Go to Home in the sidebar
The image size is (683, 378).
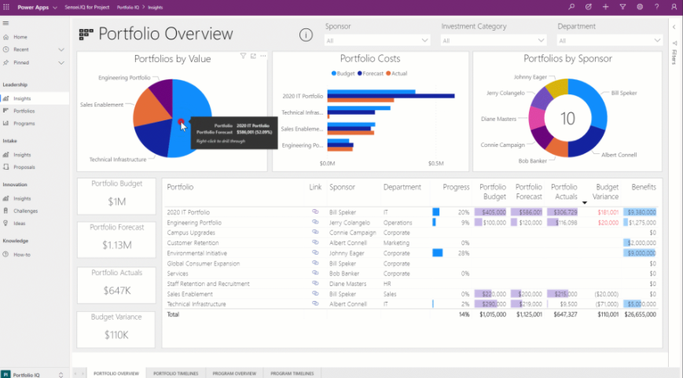[20, 37]
